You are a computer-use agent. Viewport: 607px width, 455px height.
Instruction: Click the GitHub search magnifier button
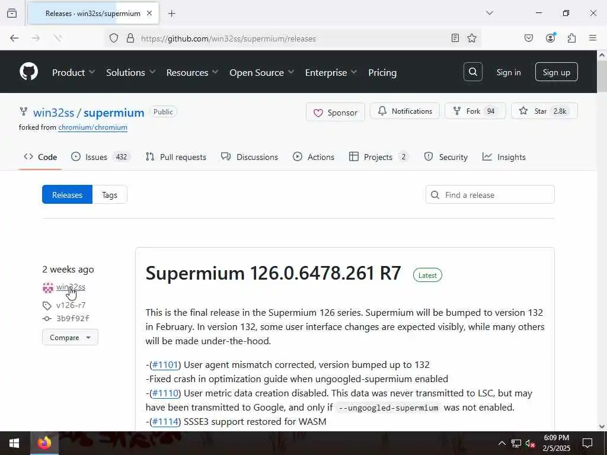click(472, 72)
